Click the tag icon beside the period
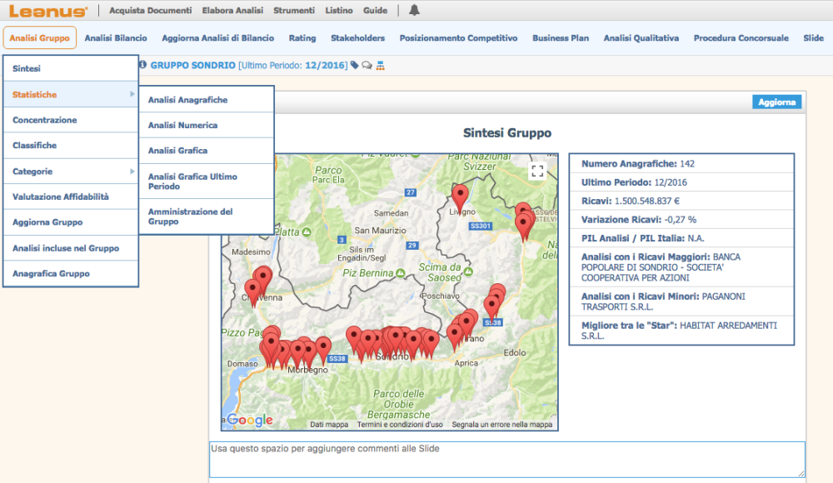The width and height of the screenshot is (833, 483). tap(354, 65)
